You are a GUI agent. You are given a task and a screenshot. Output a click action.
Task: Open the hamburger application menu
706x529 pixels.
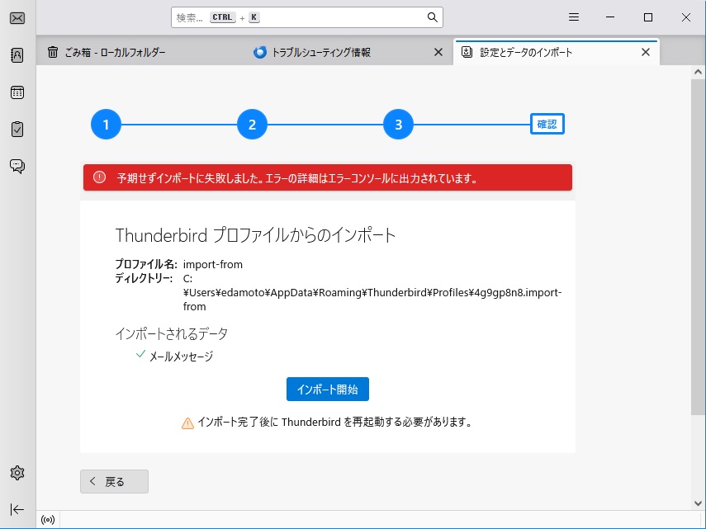coord(574,17)
